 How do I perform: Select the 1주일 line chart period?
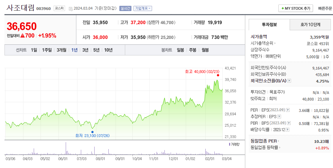tap(47, 50)
